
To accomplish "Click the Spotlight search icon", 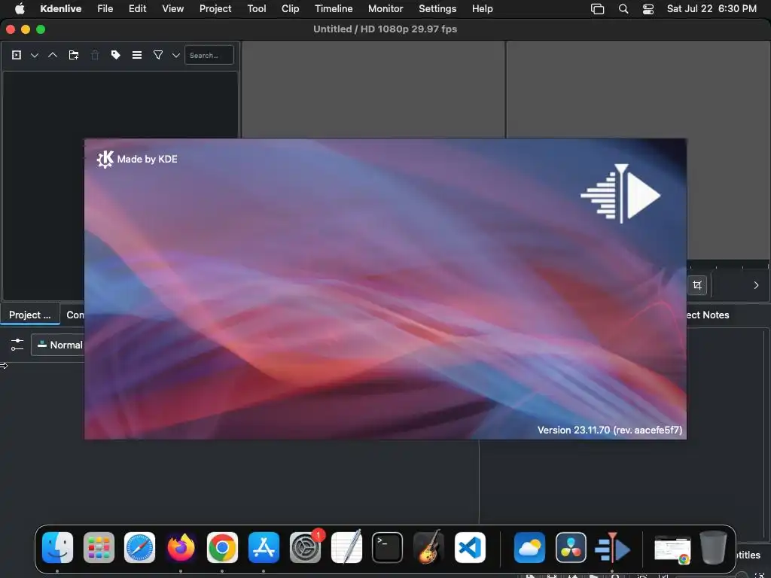I will [623, 9].
